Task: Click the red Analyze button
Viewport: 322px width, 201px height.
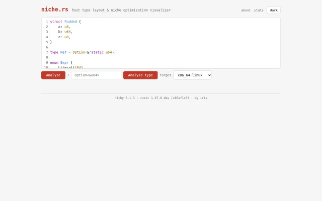Action: tap(53, 75)
